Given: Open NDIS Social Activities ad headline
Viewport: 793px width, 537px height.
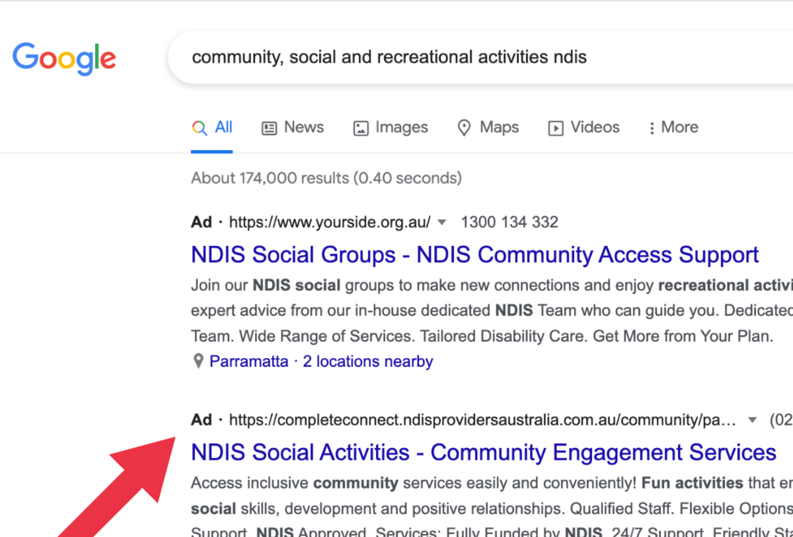Looking at the screenshot, I should coord(483,452).
